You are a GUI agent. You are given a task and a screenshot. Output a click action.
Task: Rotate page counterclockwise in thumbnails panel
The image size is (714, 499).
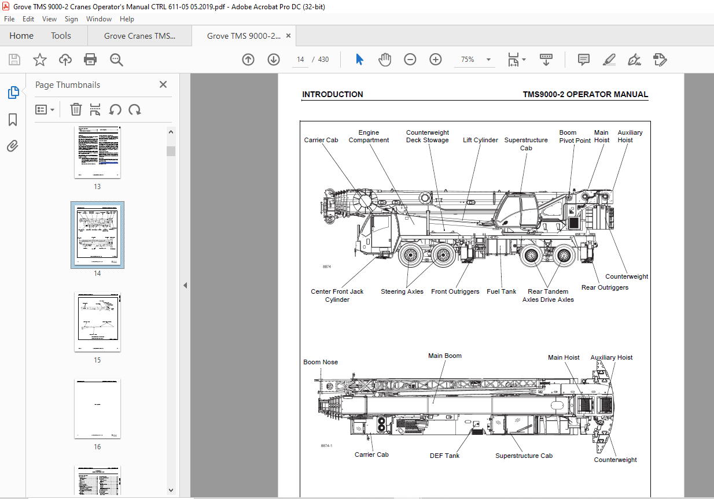click(115, 109)
